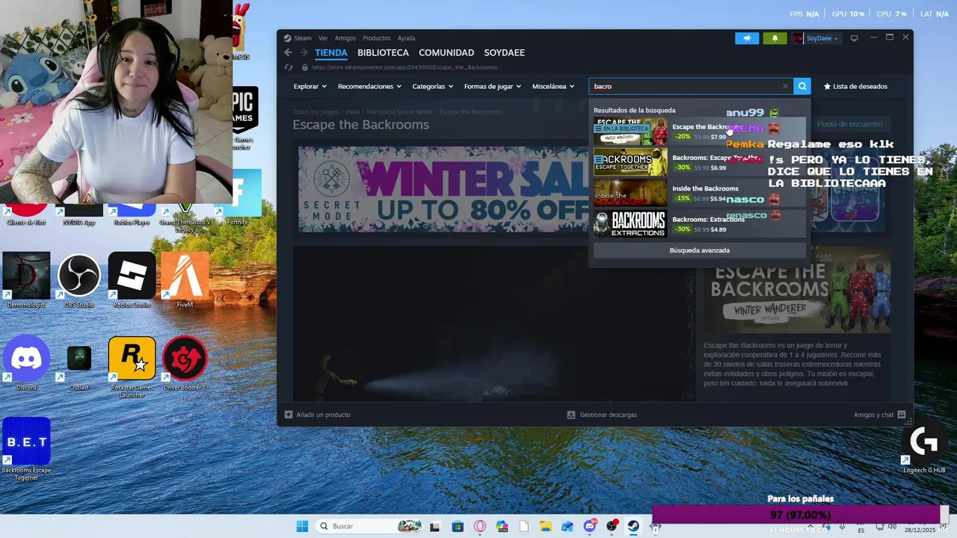This screenshot has width=957, height=538.
Task: Clear the store search field with X
Action: click(x=785, y=86)
